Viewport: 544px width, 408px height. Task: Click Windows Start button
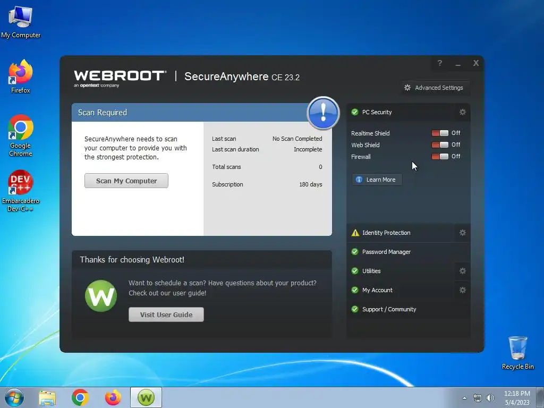click(14, 397)
